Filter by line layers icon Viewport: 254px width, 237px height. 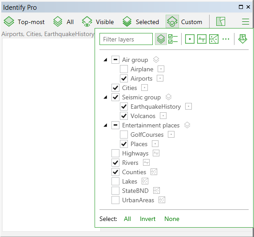click(202, 39)
